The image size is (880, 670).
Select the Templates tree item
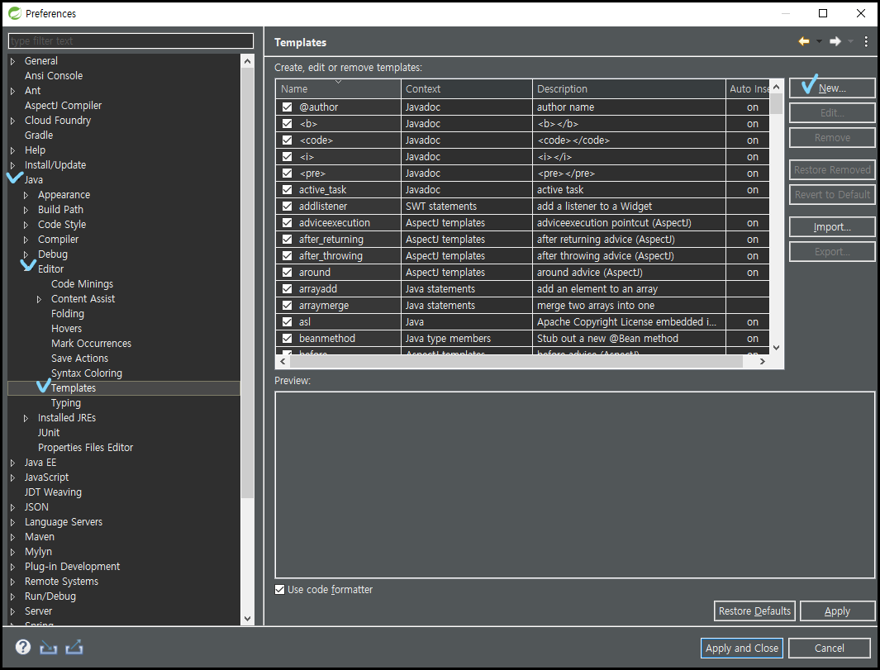click(73, 387)
